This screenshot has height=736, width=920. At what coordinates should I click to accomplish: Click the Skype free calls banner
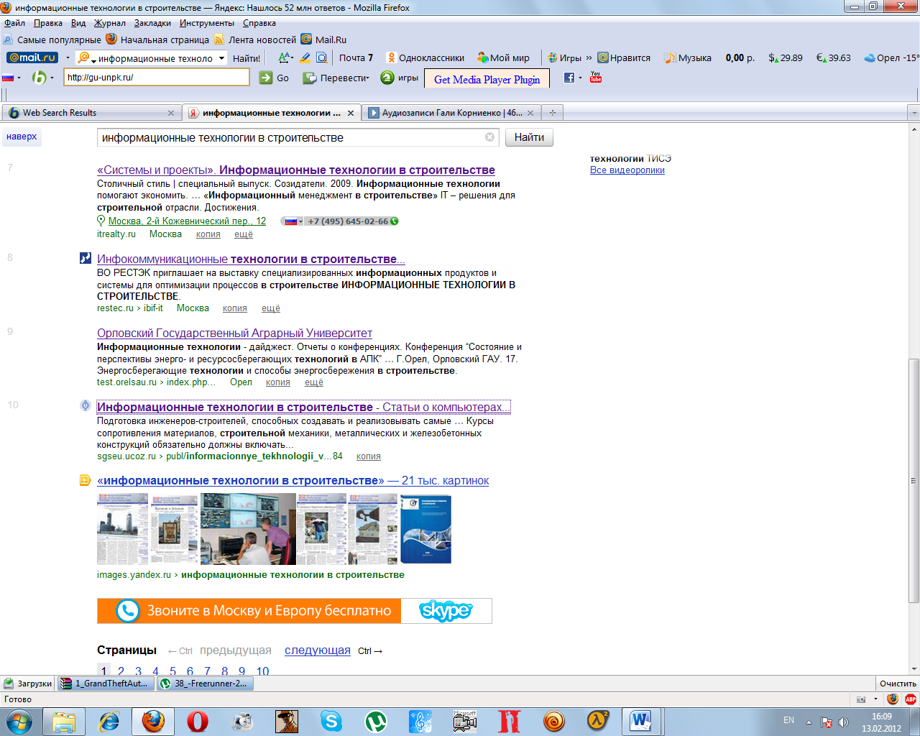(295, 611)
